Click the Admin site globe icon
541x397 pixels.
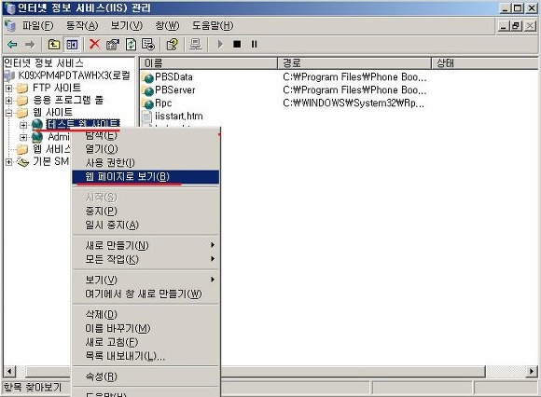pos(37,137)
